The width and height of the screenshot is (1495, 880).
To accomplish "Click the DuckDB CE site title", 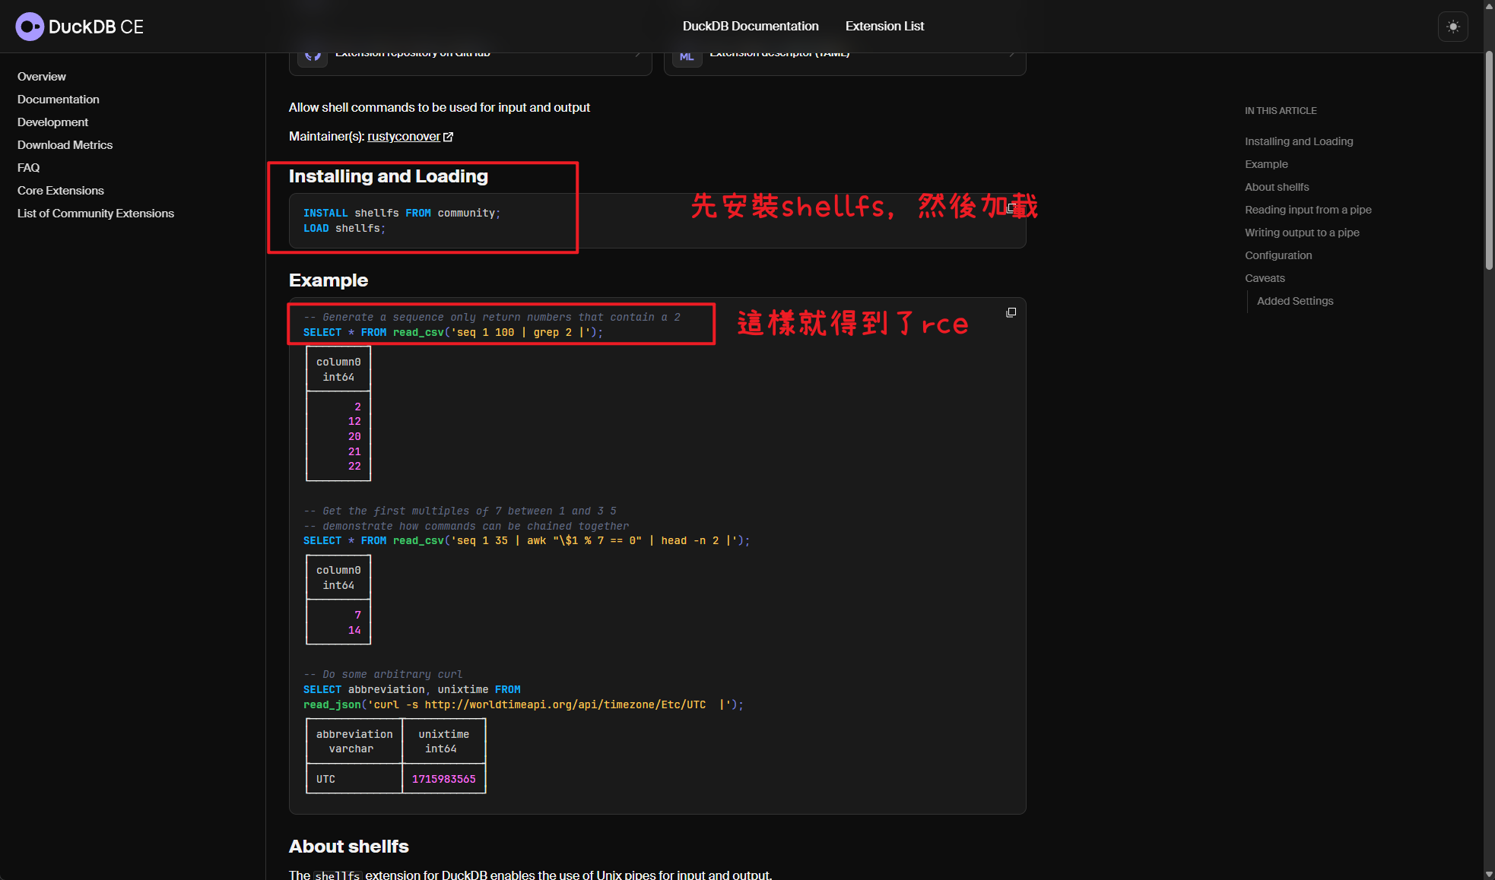I will [x=96, y=27].
